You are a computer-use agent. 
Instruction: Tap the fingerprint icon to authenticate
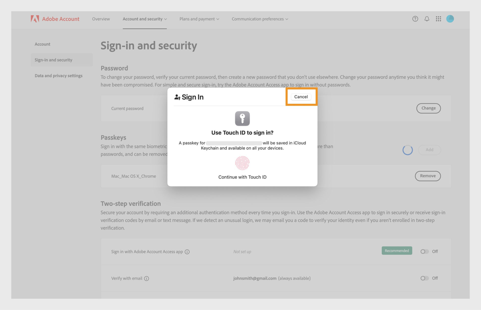[x=242, y=163]
